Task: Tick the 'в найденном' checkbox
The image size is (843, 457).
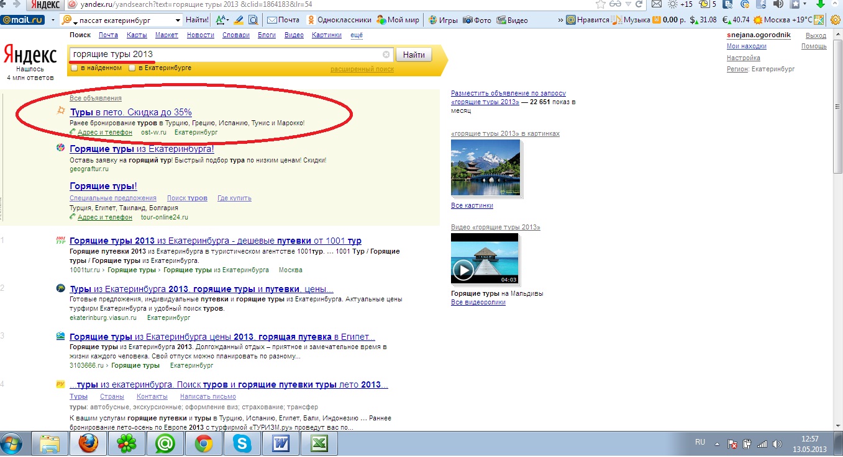Action: click(x=75, y=68)
